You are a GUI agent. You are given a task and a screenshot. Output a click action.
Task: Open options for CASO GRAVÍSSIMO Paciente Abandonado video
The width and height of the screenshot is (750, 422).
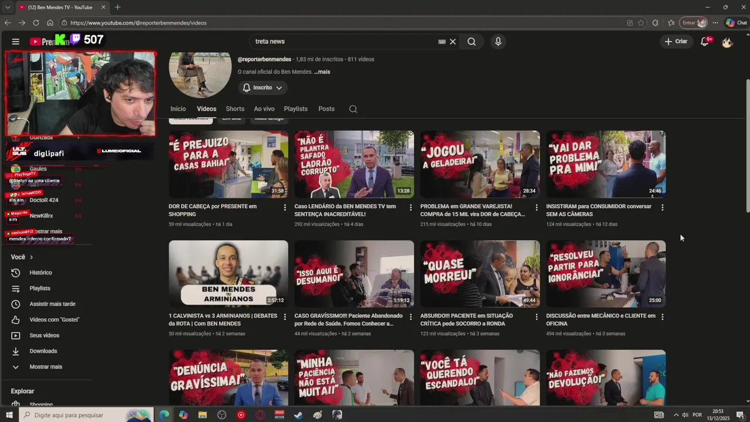point(411,316)
